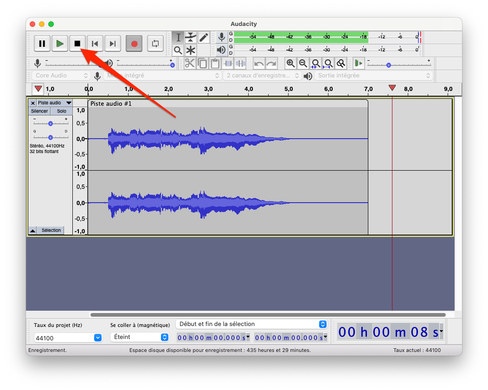
Task: Adjust the track gain slider
Action: pyautogui.click(x=50, y=123)
